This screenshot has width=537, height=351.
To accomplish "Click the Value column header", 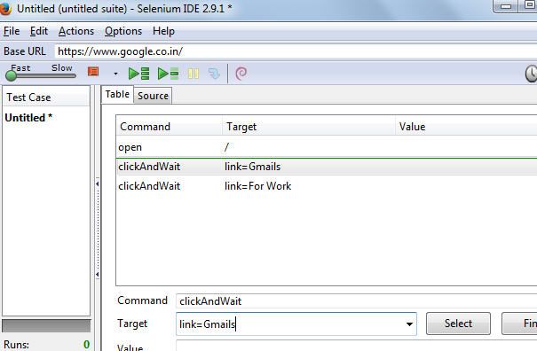I will [x=466, y=127].
